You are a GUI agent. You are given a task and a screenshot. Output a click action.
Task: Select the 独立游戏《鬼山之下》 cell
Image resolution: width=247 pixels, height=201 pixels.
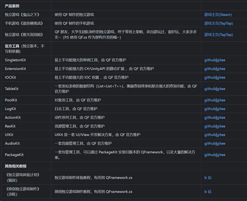(x=22, y=15)
